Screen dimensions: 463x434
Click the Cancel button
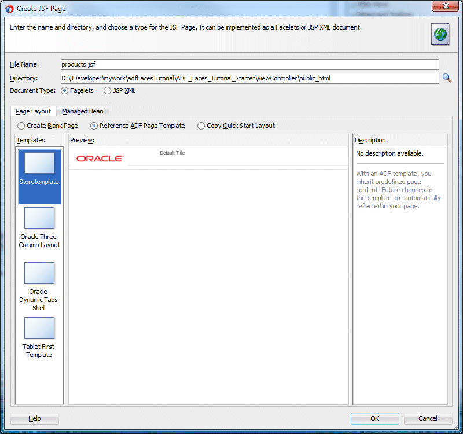[428, 418]
